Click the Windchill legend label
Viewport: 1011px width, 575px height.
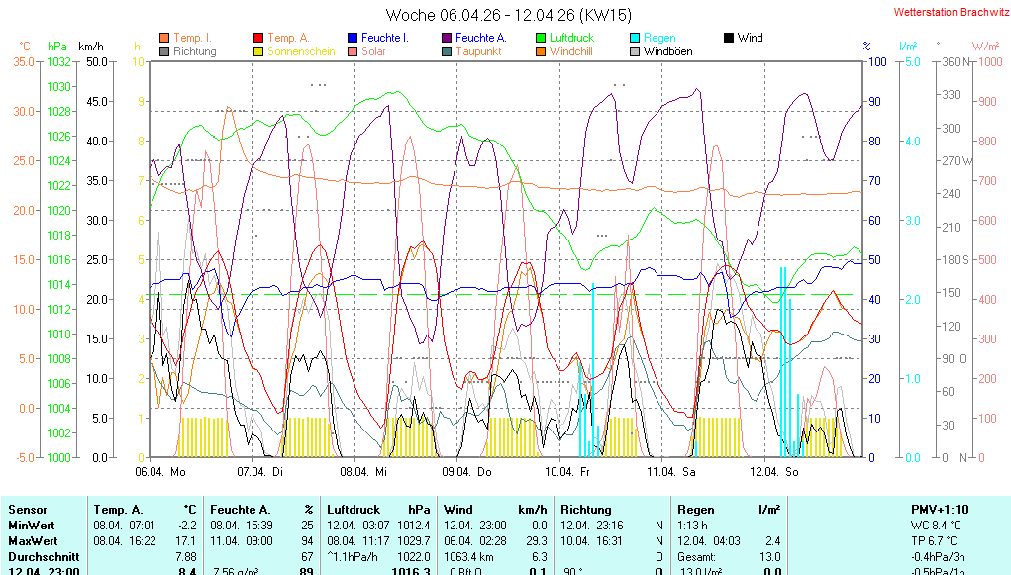(570, 51)
